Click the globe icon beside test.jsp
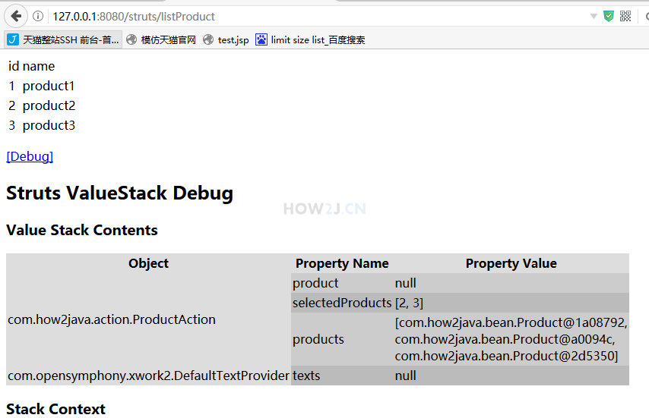The width and height of the screenshot is (649, 418). (x=208, y=39)
